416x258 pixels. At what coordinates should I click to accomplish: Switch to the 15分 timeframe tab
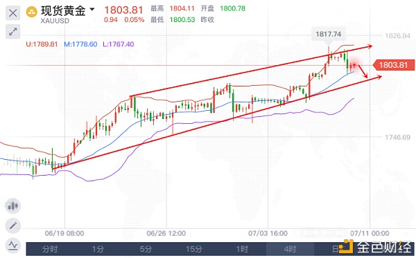194,249
